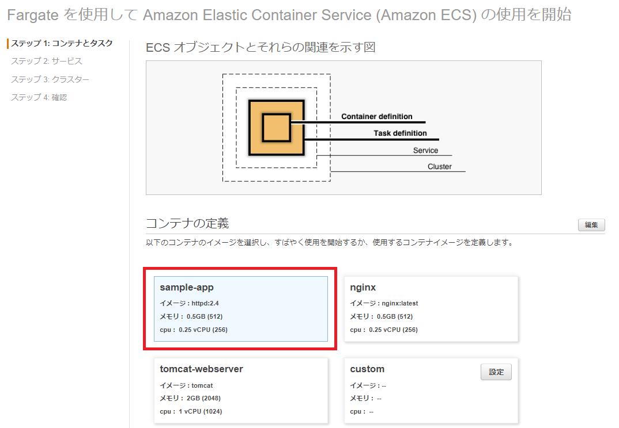
Task: Click the page title about Fargate and ECS
Action: click(289, 14)
